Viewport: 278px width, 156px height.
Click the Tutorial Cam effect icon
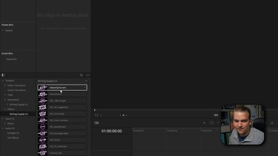(43, 153)
